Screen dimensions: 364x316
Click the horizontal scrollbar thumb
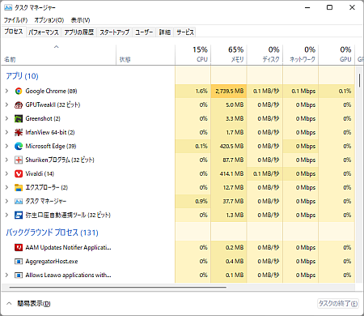[x=118, y=288]
